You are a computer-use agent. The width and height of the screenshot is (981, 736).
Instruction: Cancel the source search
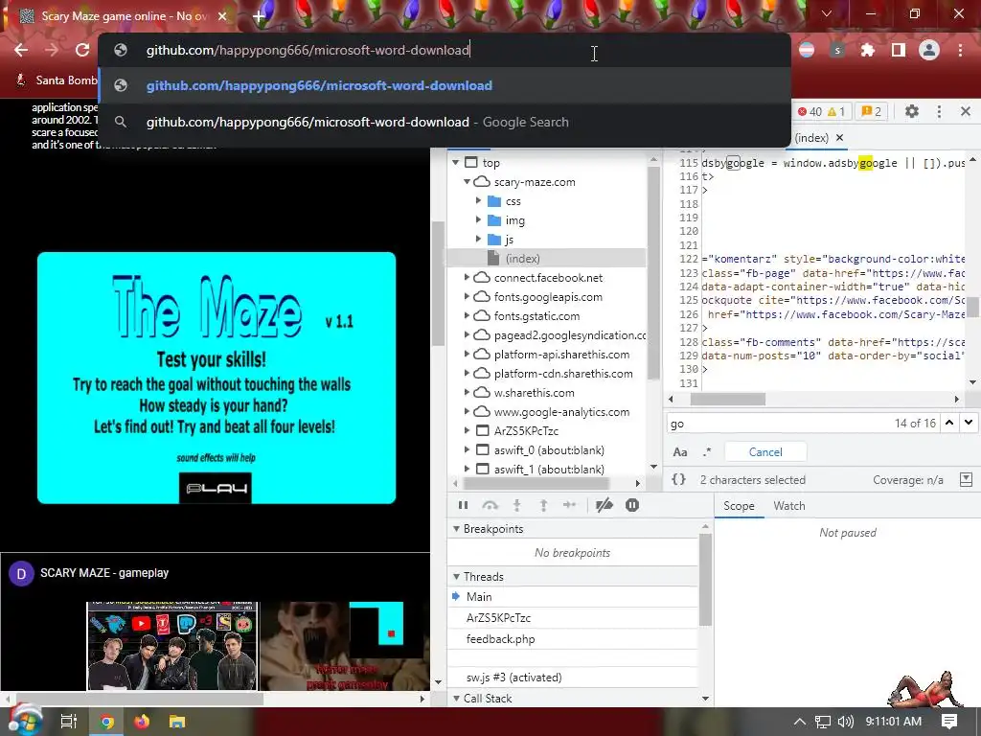point(765,452)
